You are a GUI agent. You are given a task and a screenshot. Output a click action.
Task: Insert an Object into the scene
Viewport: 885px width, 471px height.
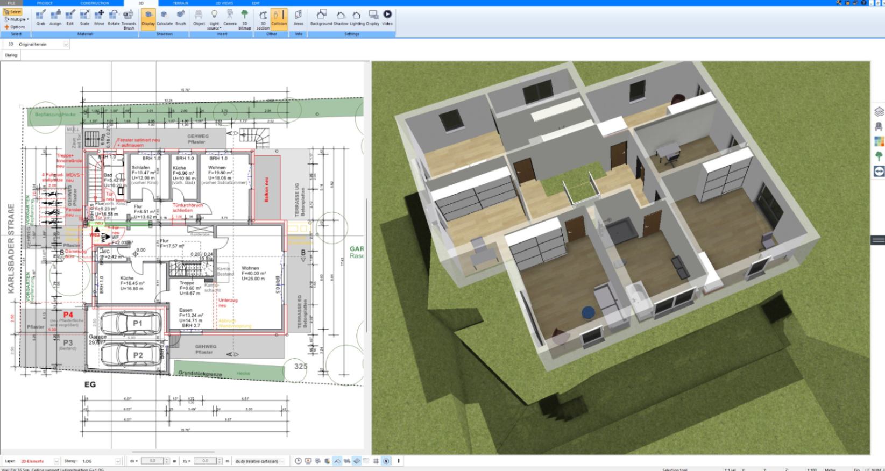click(199, 17)
